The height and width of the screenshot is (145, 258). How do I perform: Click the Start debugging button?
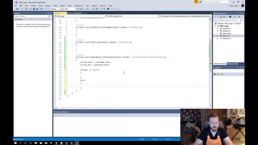(81, 9)
